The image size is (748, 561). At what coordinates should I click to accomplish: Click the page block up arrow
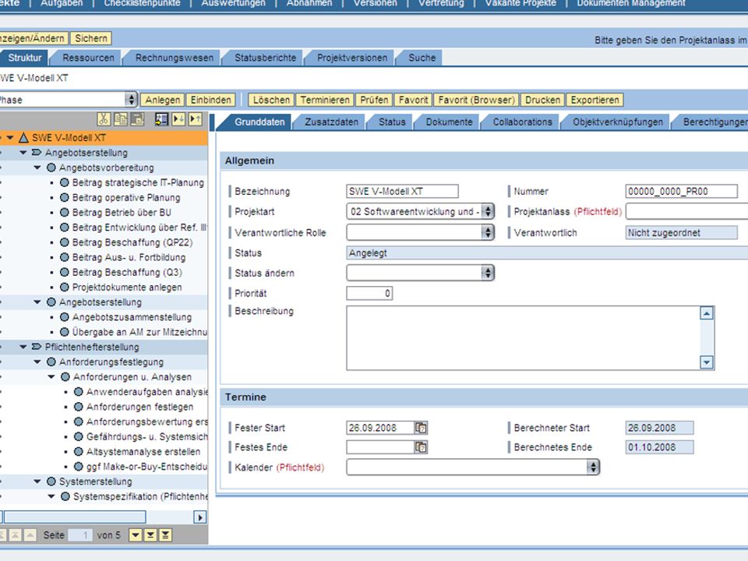pos(16,535)
